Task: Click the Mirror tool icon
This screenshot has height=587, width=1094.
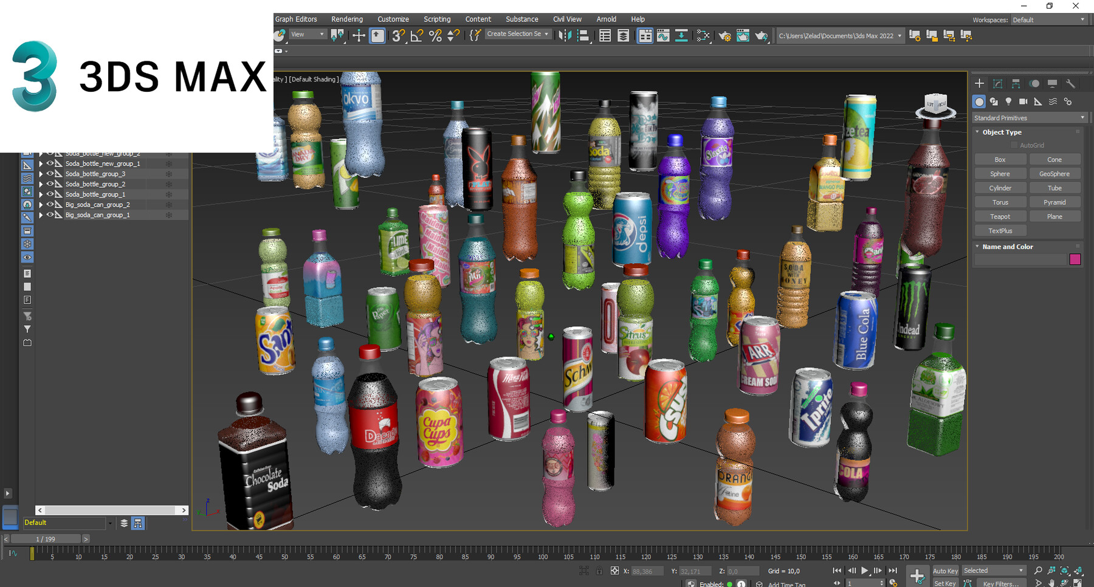Action: pos(565,35)
